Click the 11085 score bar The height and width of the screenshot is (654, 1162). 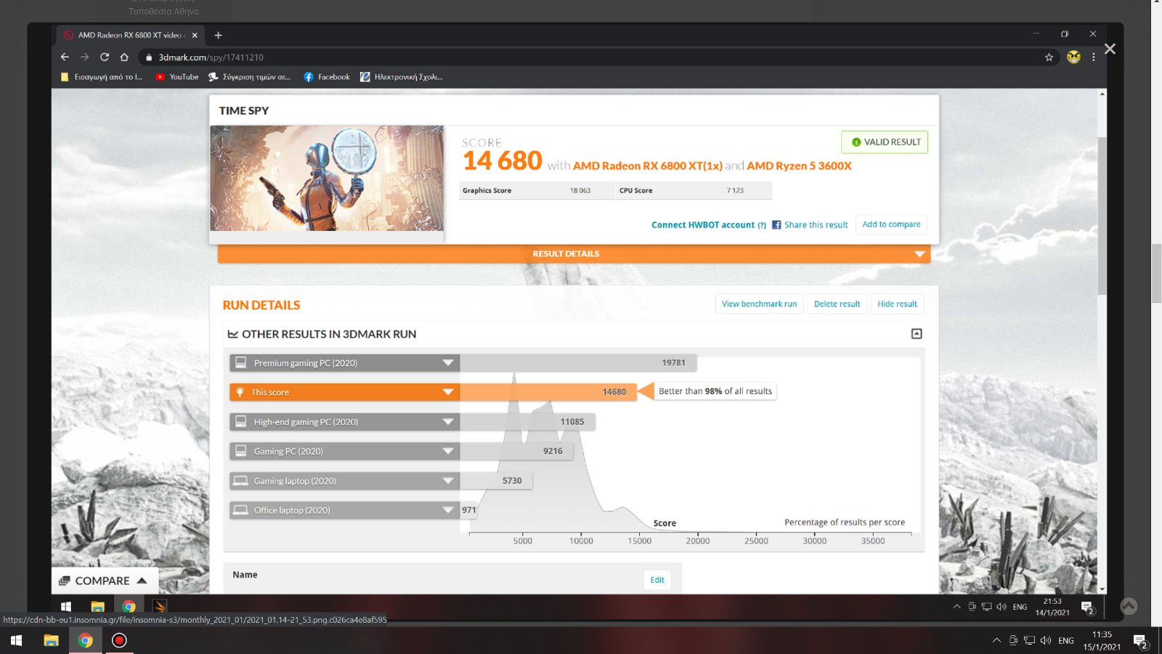tap(527, 421)
